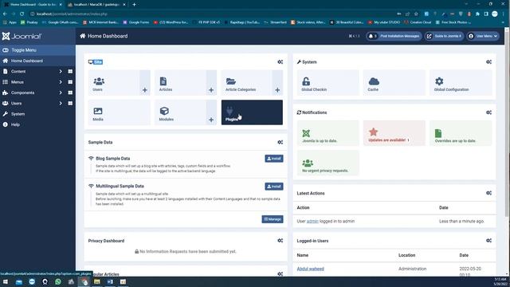
Task: Open Updates are available notification
Action: pos(394,133)
